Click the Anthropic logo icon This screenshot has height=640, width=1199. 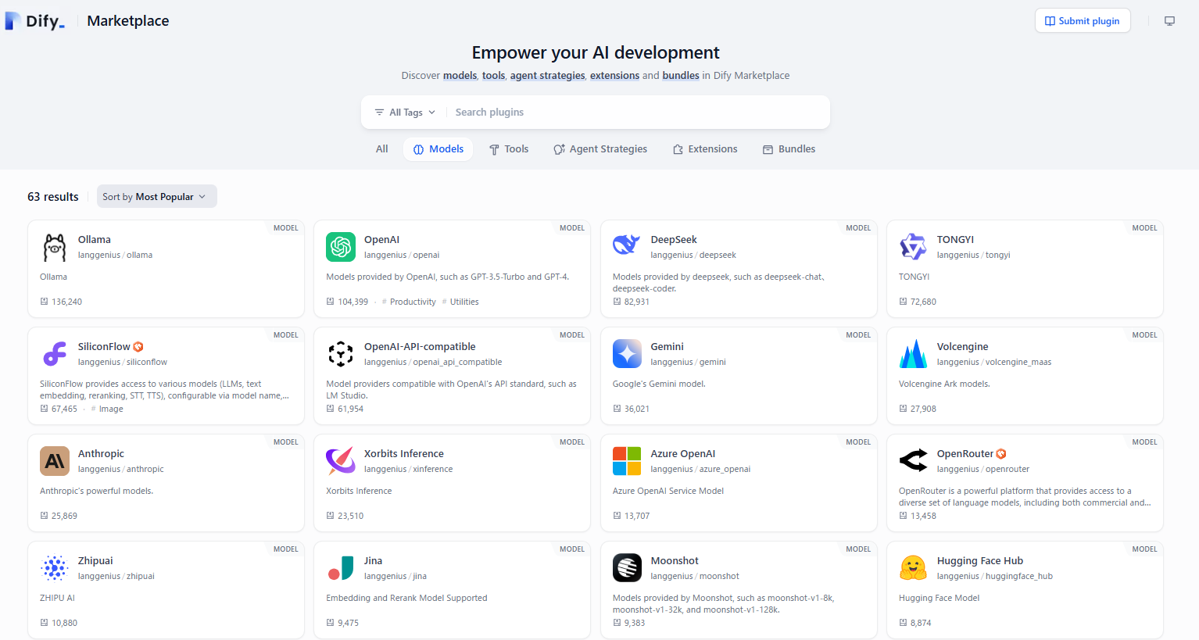55,461
